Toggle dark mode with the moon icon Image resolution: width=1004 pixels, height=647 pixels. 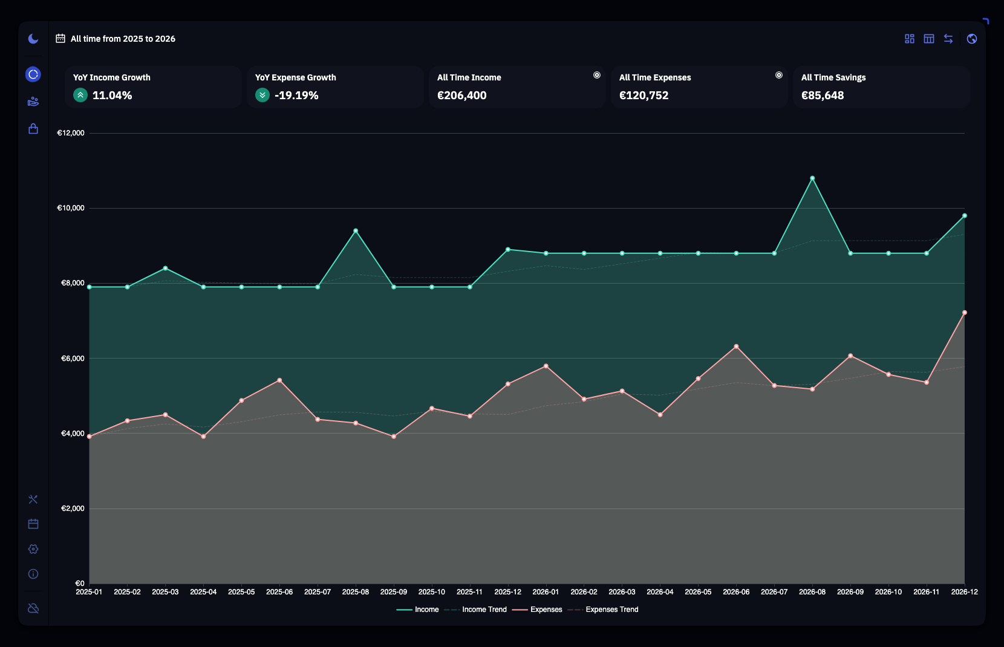click(x=33, y=39)
